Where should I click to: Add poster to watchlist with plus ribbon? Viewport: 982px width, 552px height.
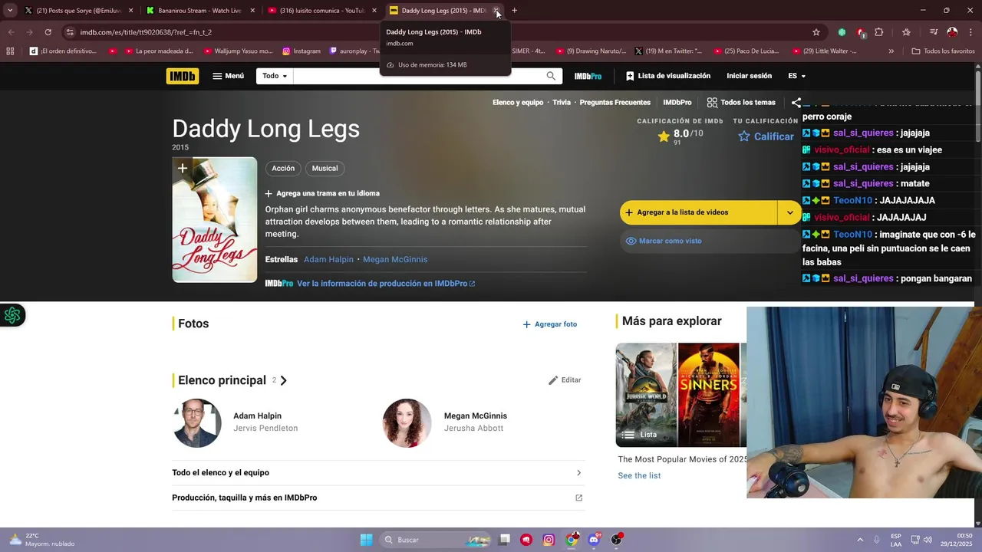pyautogui.click(x=183, y=169)
